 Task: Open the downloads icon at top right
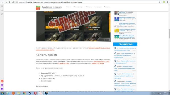tap(168, 2)
